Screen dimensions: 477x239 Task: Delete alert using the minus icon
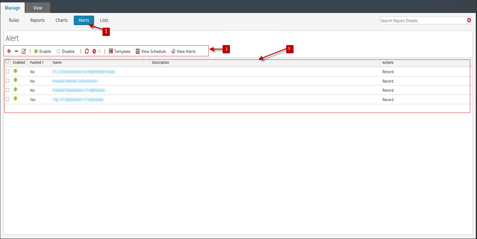click(x=16, y=51)
